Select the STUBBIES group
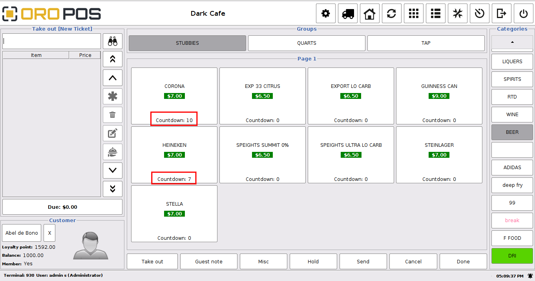 click(187, 43)
